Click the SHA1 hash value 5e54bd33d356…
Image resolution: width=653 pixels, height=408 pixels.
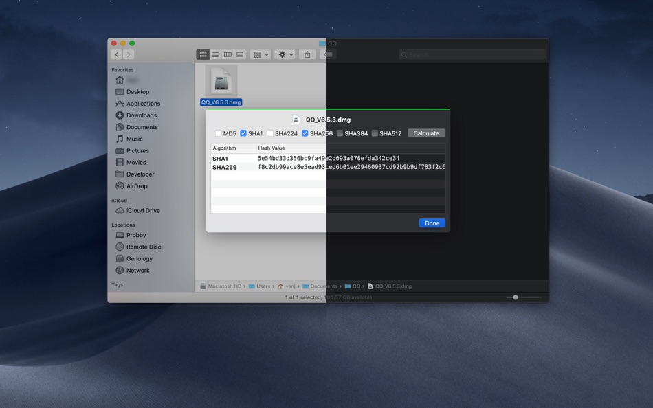[x=328, y=158]
